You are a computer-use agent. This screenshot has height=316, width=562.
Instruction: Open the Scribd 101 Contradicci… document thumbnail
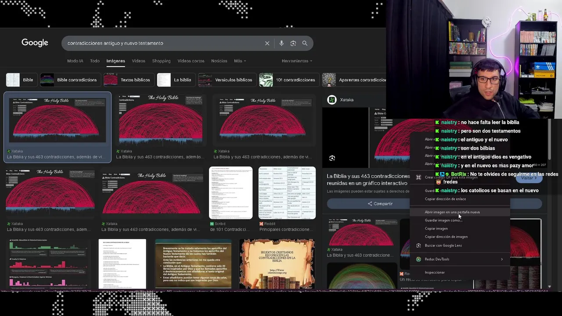231,193
